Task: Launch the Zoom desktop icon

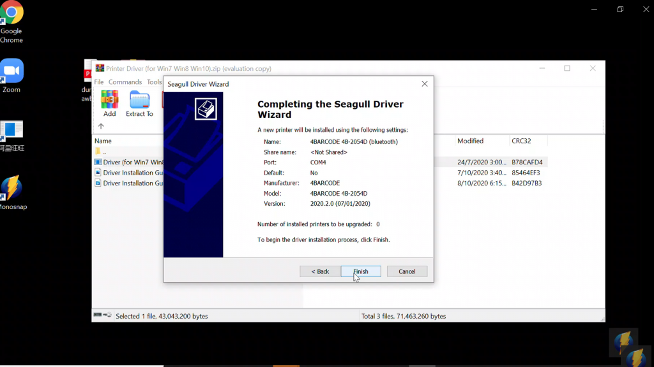Action: [x=11, y=75]
